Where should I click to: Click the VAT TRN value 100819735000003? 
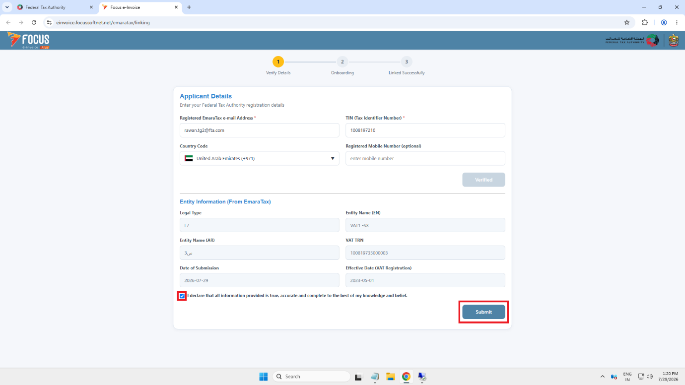pos(369,253)
